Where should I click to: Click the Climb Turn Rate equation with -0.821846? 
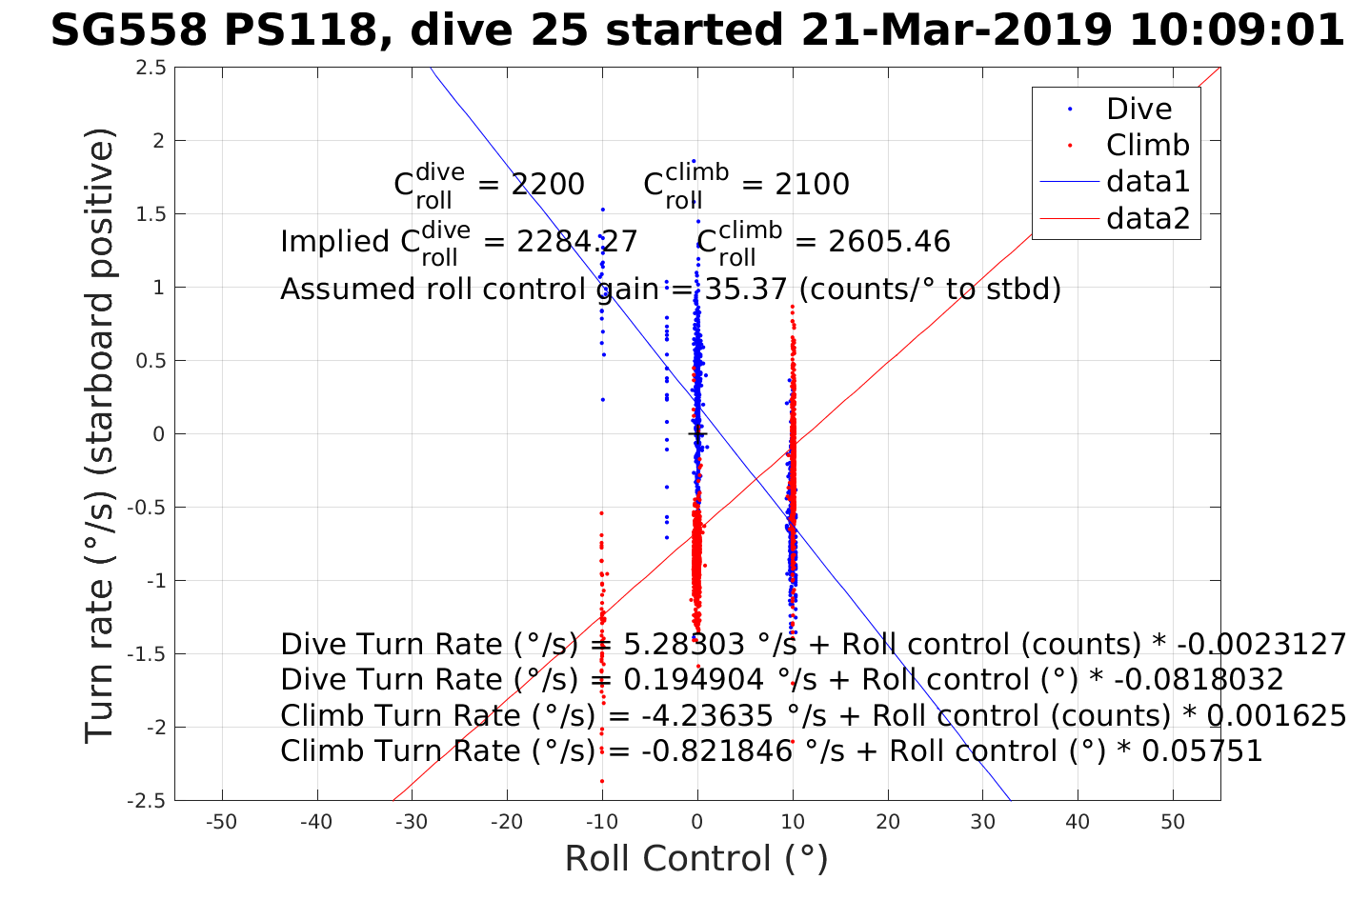coord(771,751)
